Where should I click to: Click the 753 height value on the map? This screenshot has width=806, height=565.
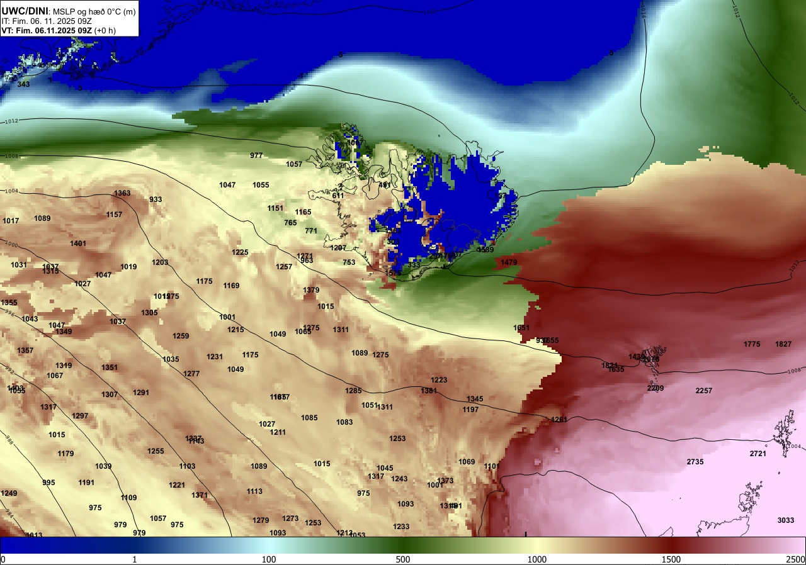(349, 262)
